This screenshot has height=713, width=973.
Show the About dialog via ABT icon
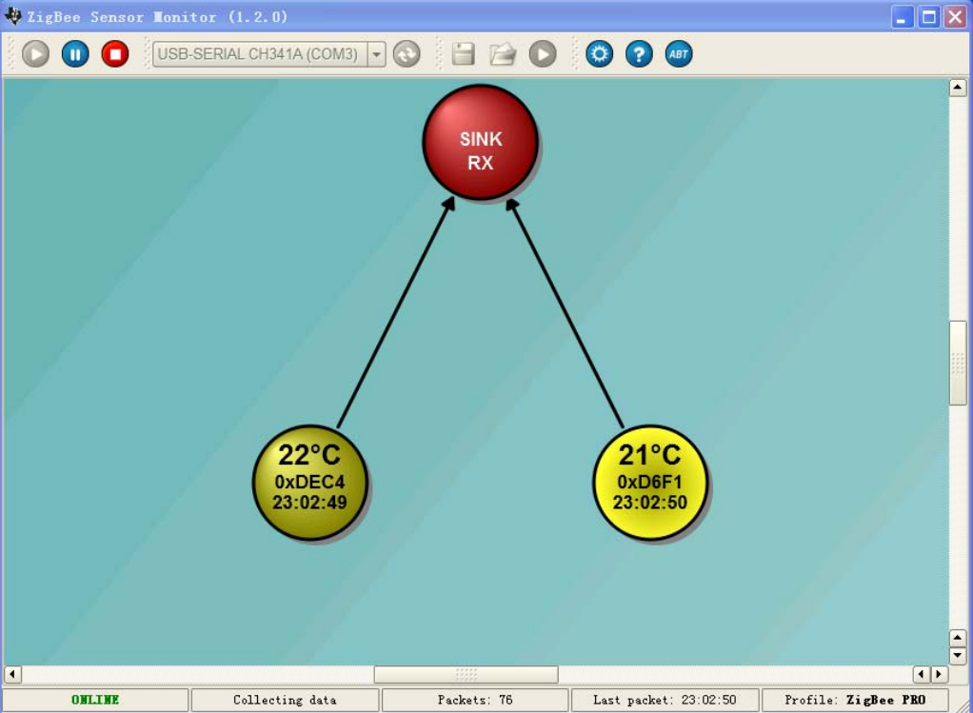point(678,54)
